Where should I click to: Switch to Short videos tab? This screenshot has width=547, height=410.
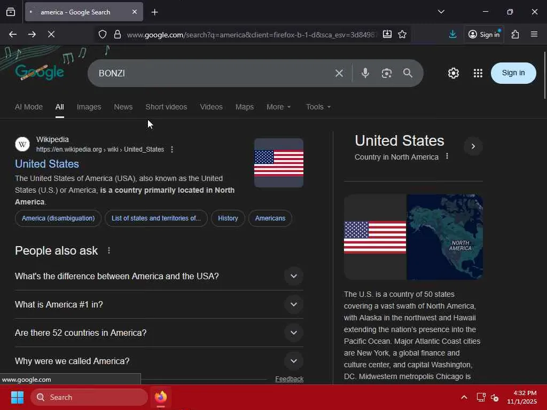point(166,107)
